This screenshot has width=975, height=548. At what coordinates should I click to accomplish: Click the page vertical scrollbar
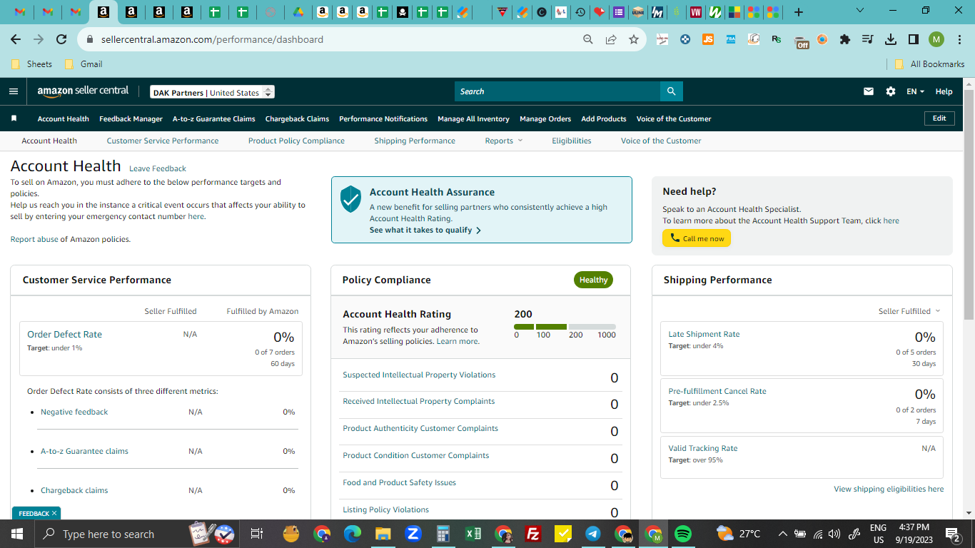pyautogui.click(x=969, y=205)
